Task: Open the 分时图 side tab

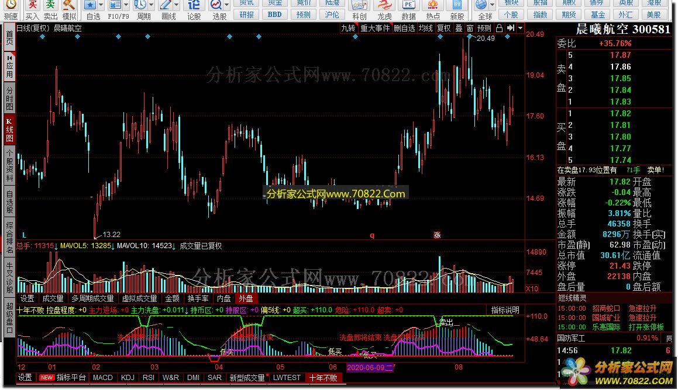Action: tap(9, 98)
